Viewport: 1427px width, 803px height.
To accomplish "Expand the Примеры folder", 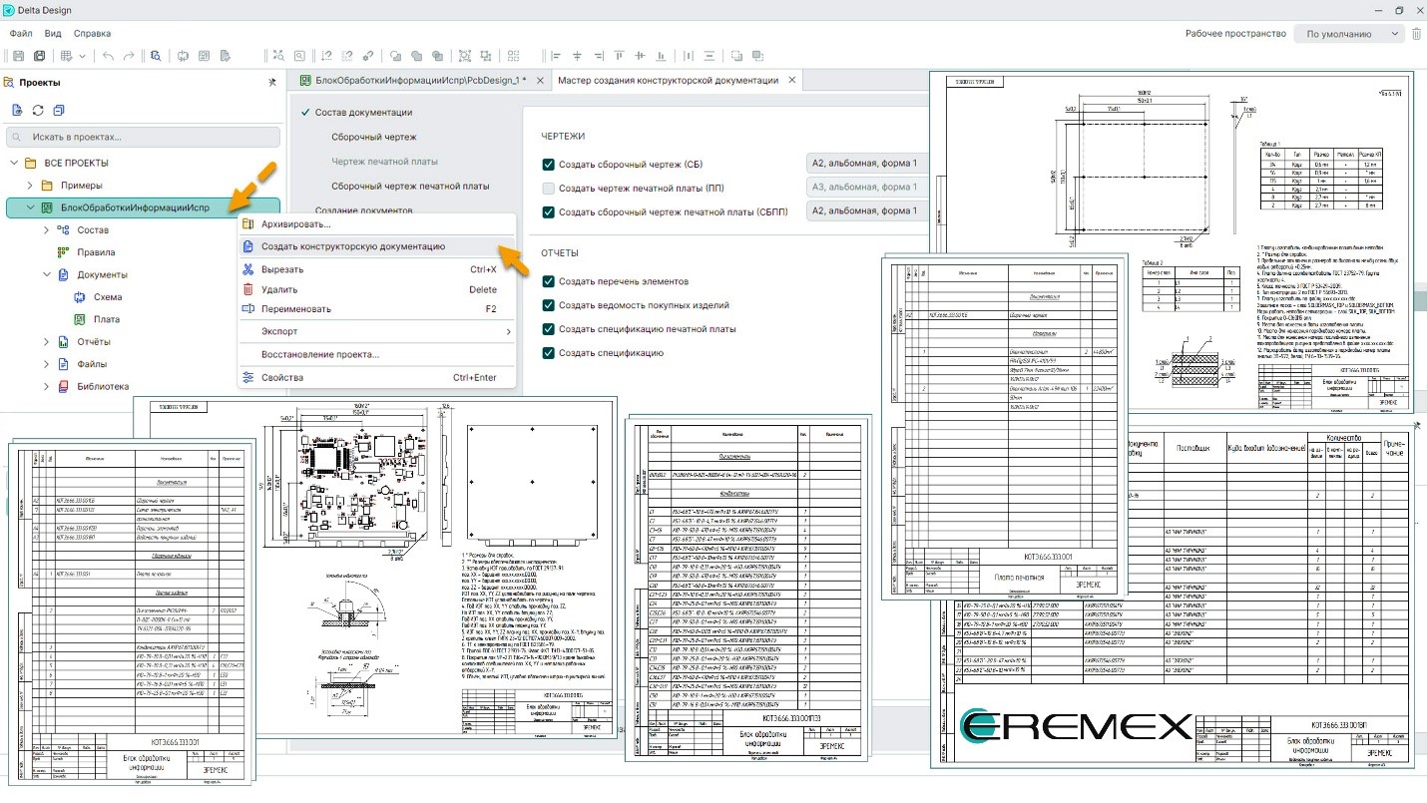I will pyautogui.click(x=30, y=186).
